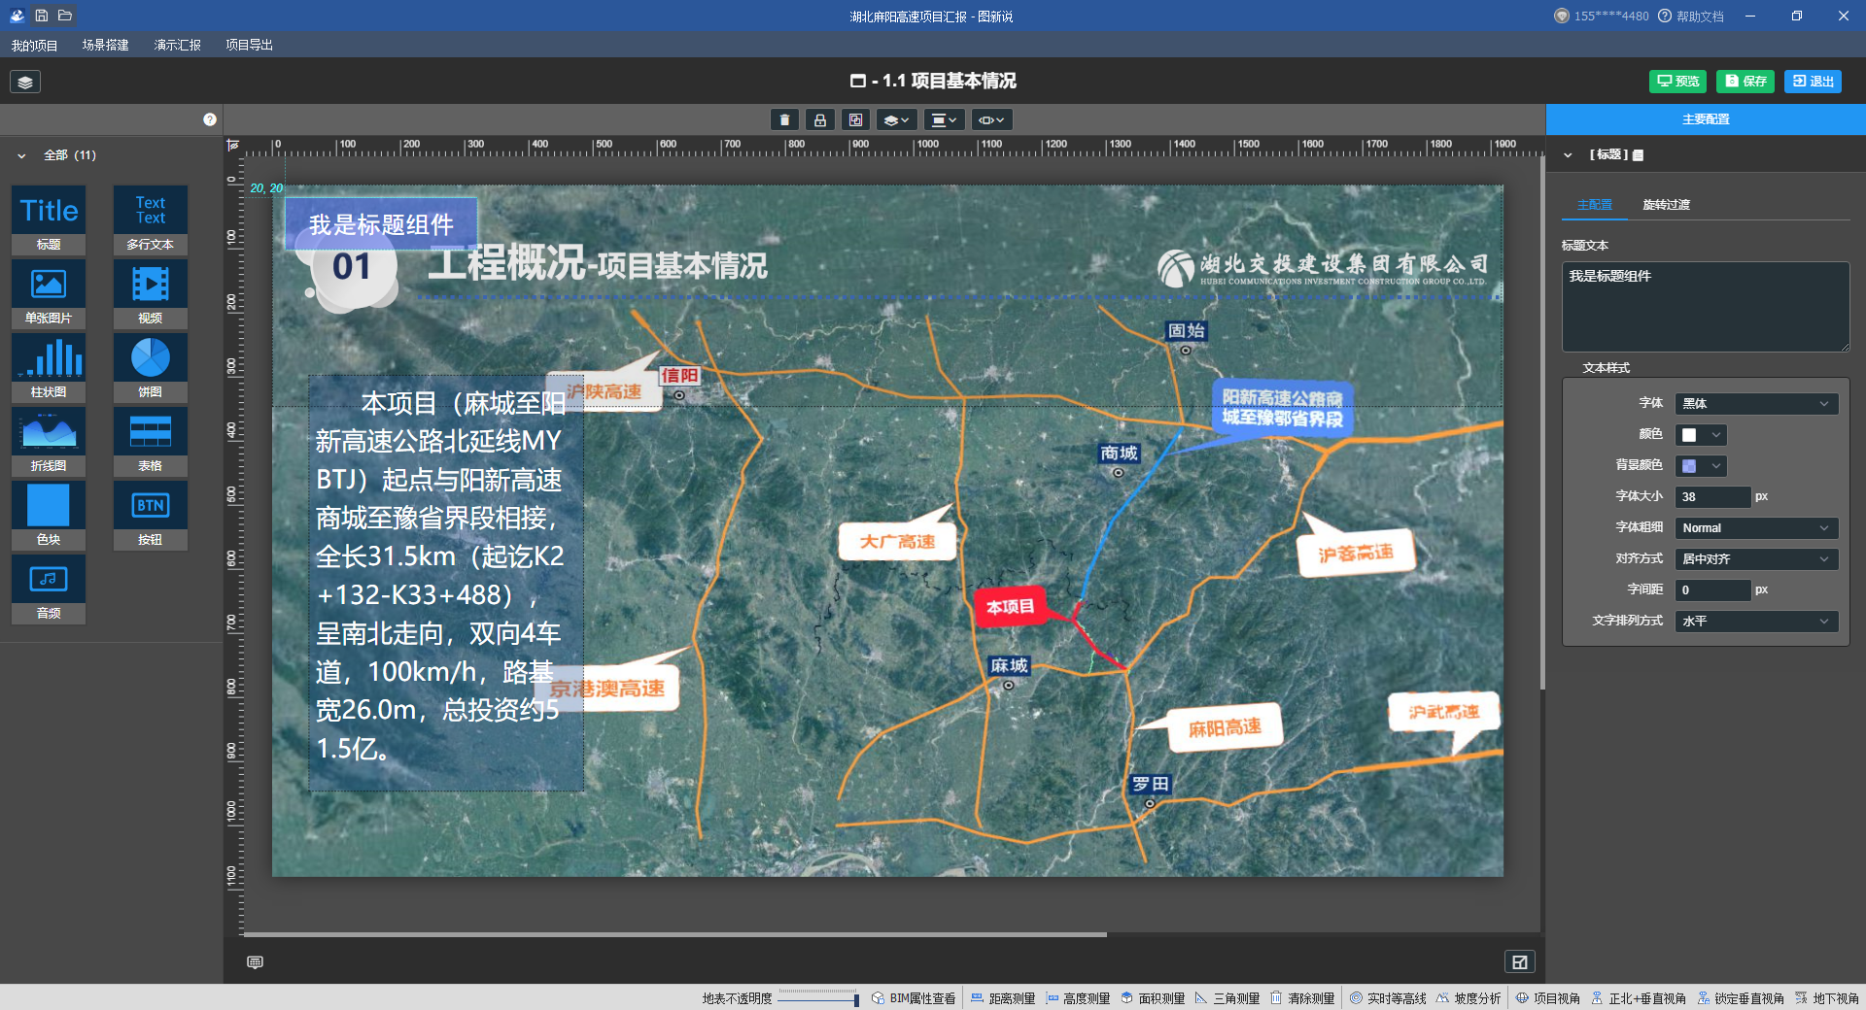Toggle 锁定垂直视角 in status bar
Viewport: 1866px width, 1010px height.
pos(1741,998)
